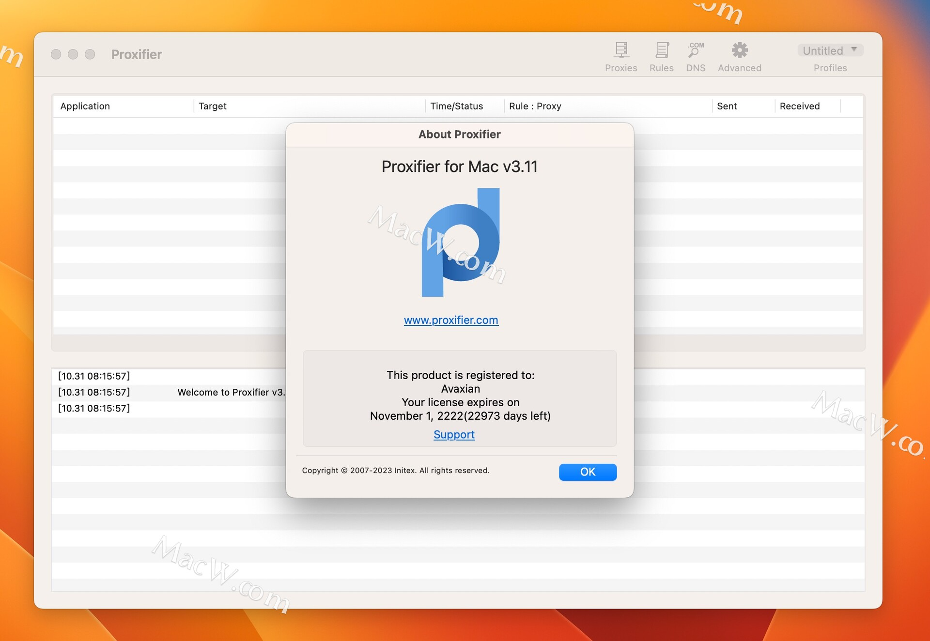Viewport: 930px width, 641px height.
Task: Click OK to close About dialog
Action: [587, 472]
